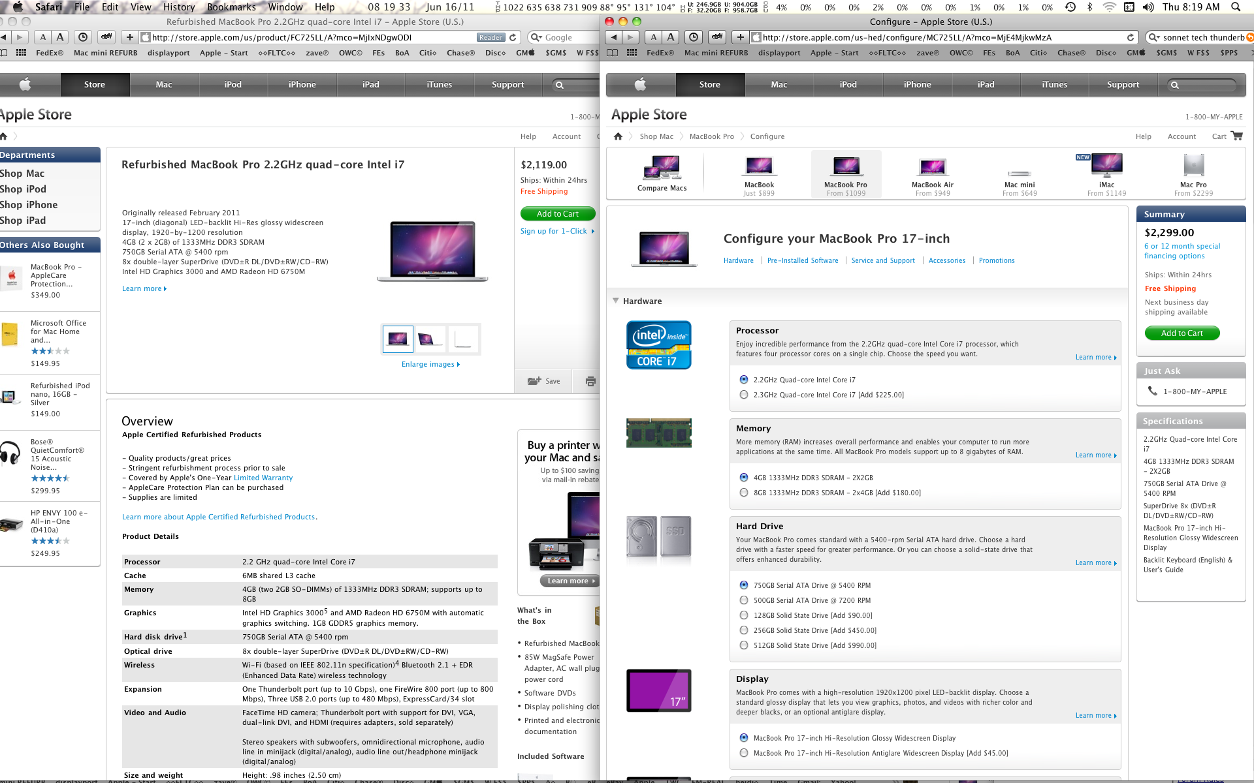The image size is (1254, 783).
Task: Click the Save icon on refurbished product page
Action: click(535, 381)
